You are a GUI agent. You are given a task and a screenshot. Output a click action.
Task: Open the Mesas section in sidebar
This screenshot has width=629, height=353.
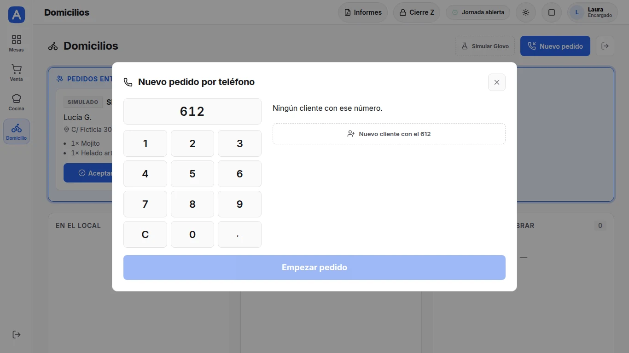16,43
